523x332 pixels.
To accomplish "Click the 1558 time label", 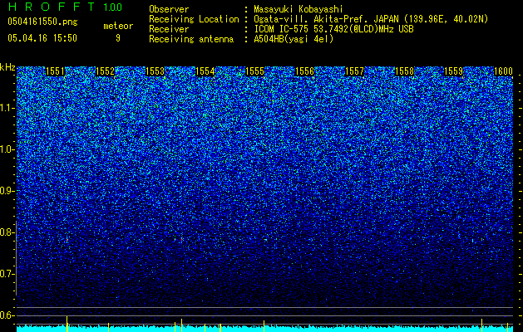I will coord(404,71).
